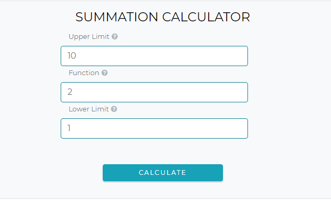
Task: Place cursor on the value 10
Action: (x=72, y=55)
